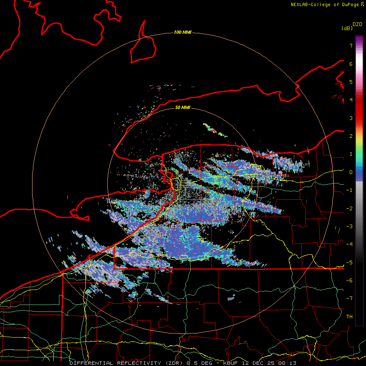Click the -4 tick label on color scale

tap(349, 244)
